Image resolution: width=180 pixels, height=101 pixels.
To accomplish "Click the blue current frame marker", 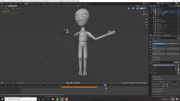I will point(105,85).
